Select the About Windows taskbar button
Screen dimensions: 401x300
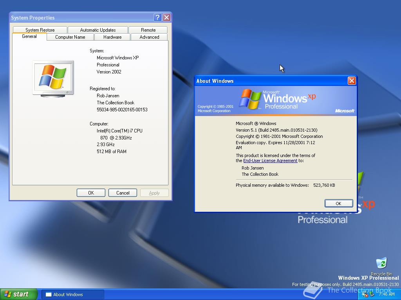point(72,295)
